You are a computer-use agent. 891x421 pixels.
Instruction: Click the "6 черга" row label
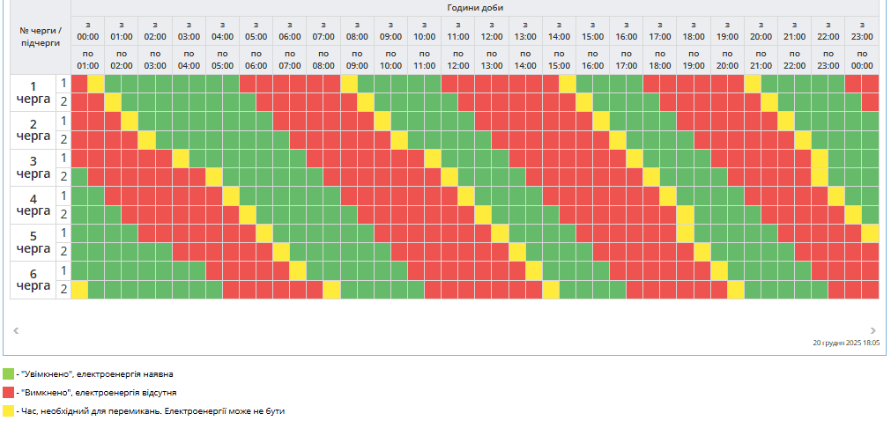33,279
